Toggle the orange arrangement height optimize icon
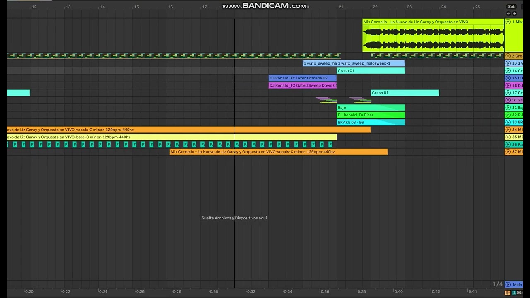 click(x=508, y=293)
